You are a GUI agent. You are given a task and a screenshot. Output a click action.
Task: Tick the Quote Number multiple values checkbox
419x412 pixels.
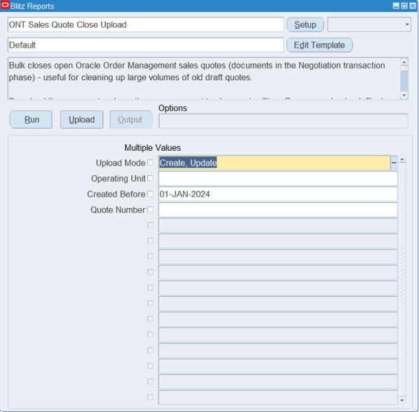point(150,209)
